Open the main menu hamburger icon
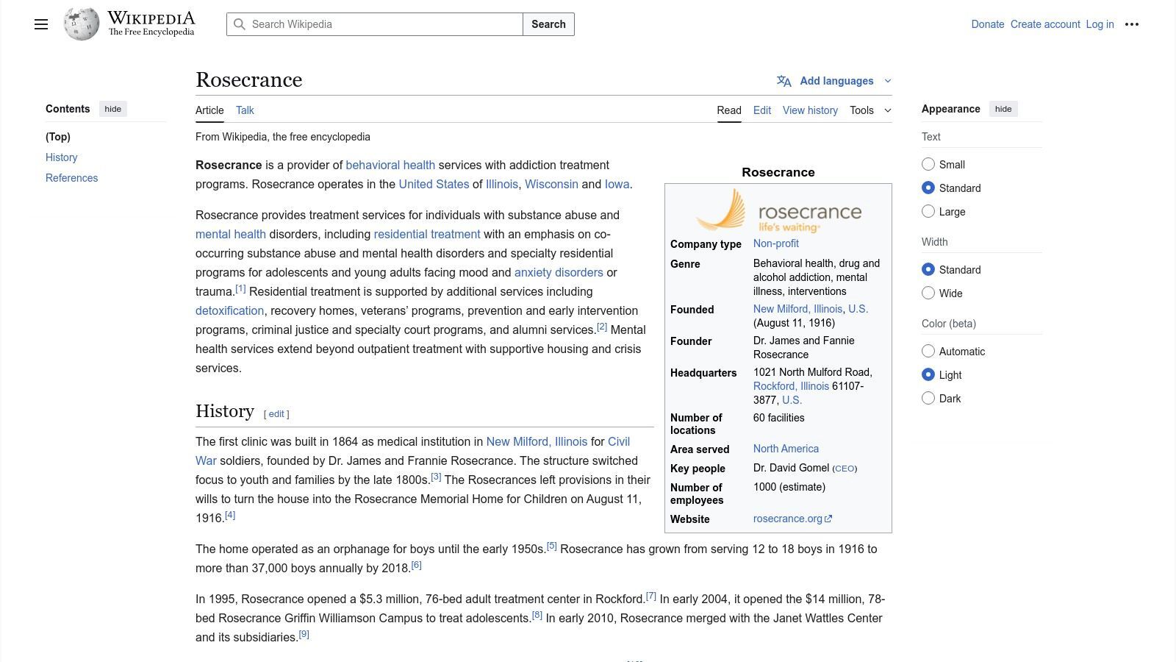The image size is (1176, 662). [41, 24]
